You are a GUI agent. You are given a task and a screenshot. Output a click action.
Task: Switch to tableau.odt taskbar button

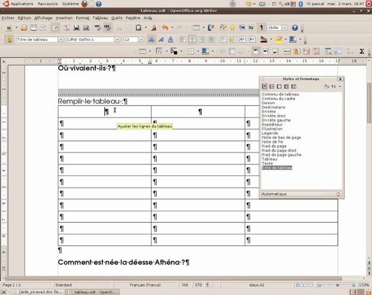(92, 292)
